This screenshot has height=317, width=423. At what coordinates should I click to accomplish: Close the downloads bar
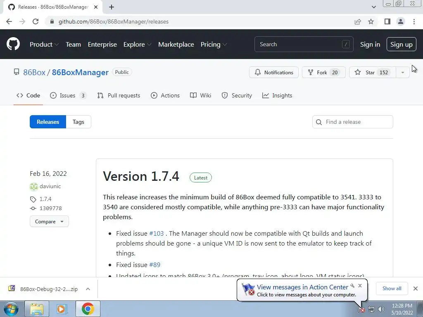[x=416, y=289]
